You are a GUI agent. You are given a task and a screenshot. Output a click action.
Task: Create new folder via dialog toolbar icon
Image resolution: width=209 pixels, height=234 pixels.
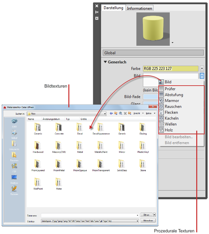pos(130,113)
